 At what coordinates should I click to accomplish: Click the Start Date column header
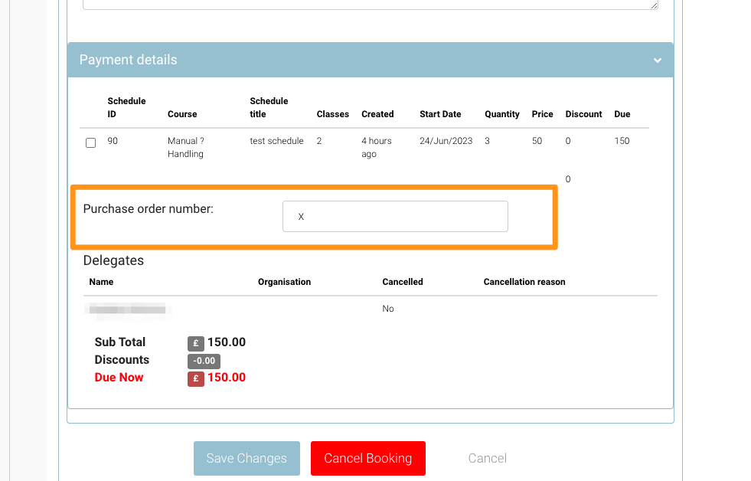(x=440, y=114)
